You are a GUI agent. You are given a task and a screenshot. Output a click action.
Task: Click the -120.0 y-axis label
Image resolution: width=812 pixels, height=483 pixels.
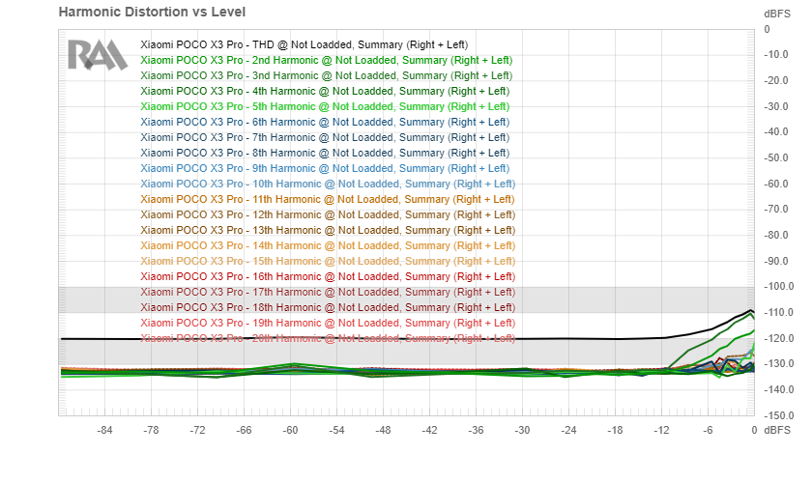tap(778, 338)
